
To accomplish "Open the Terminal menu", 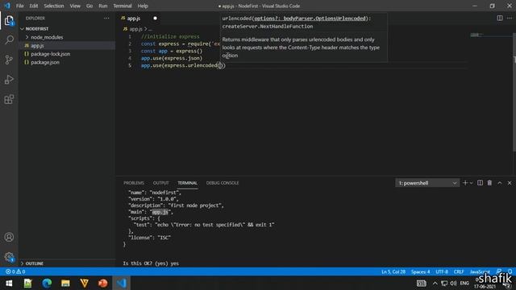I will coord(123,6).
